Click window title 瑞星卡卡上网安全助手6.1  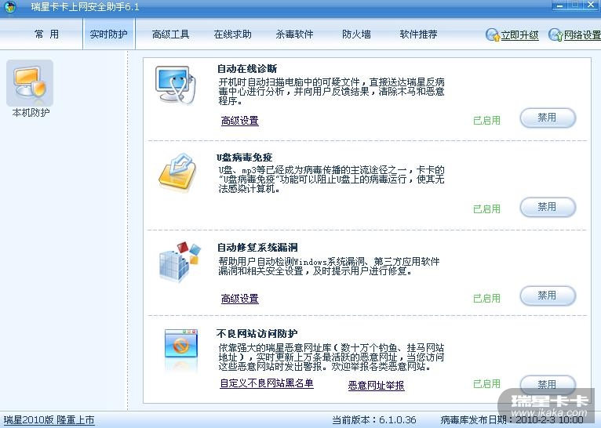(85, 7)
